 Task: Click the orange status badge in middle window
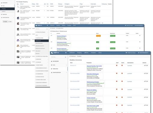click(x=98, y=36)
